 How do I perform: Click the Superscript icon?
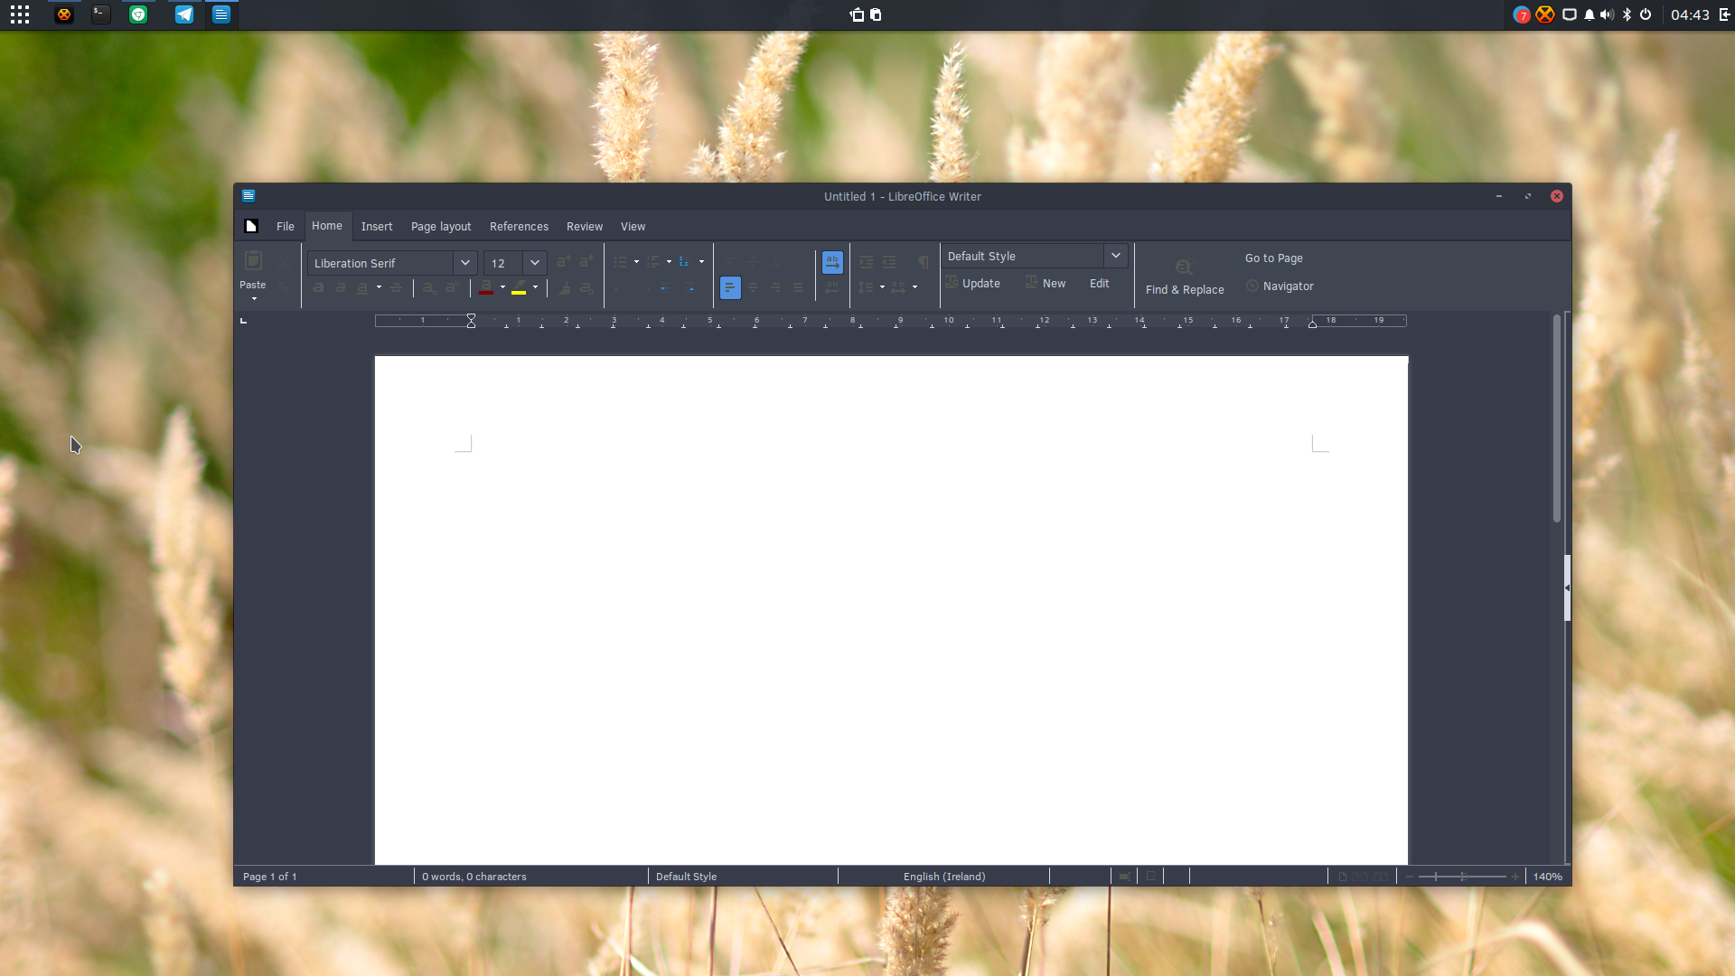pos(453,287)
